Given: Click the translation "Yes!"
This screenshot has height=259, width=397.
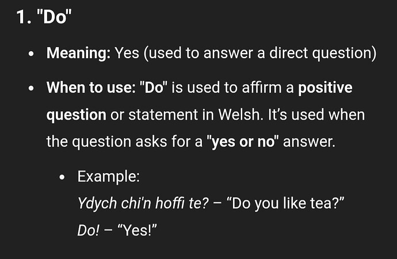Looking at the screenshot, I should [x=138, y=230].
